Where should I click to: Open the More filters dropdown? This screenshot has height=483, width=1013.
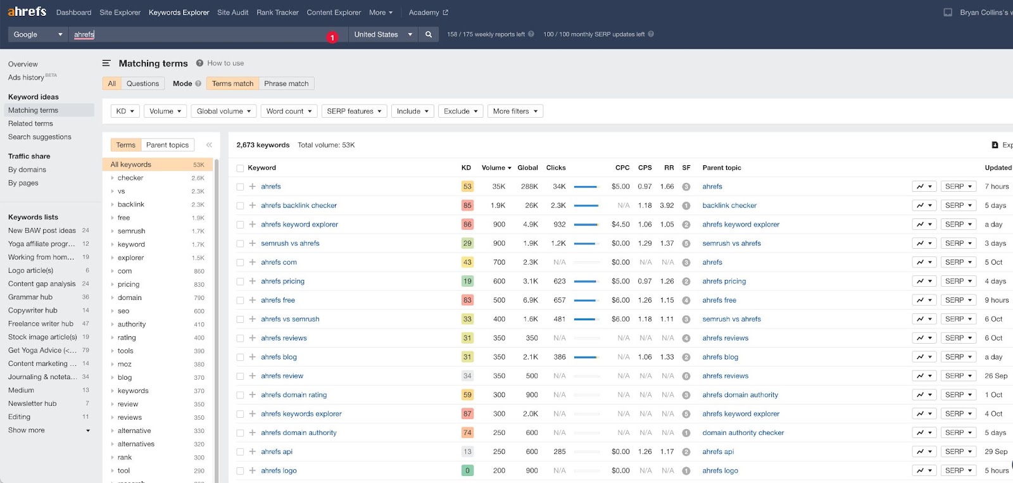click(x=515, y=111)
